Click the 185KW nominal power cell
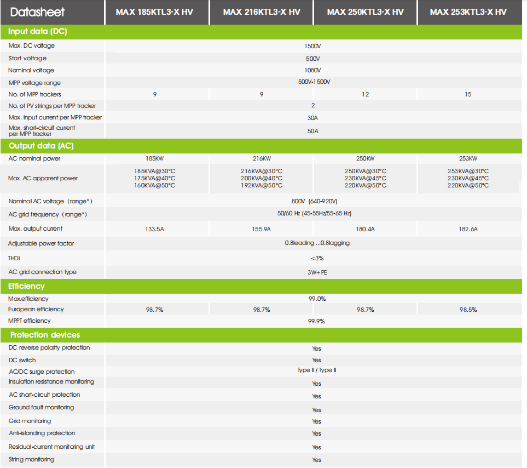Screen dimensions: 527x468 pyautogui.click(x=155, y=158)
